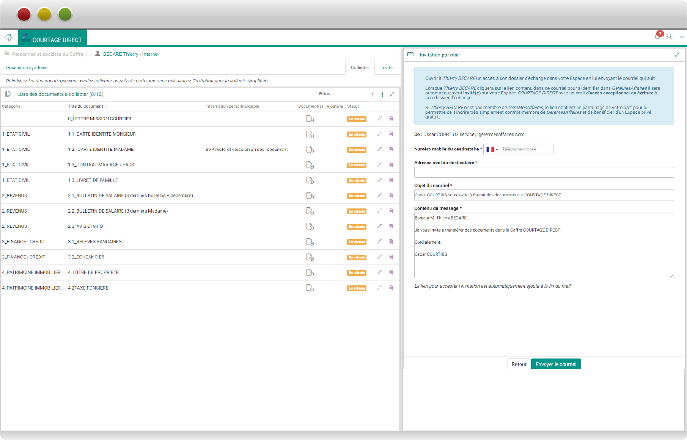Open the three-dot list options menu

tap(382, 94)
